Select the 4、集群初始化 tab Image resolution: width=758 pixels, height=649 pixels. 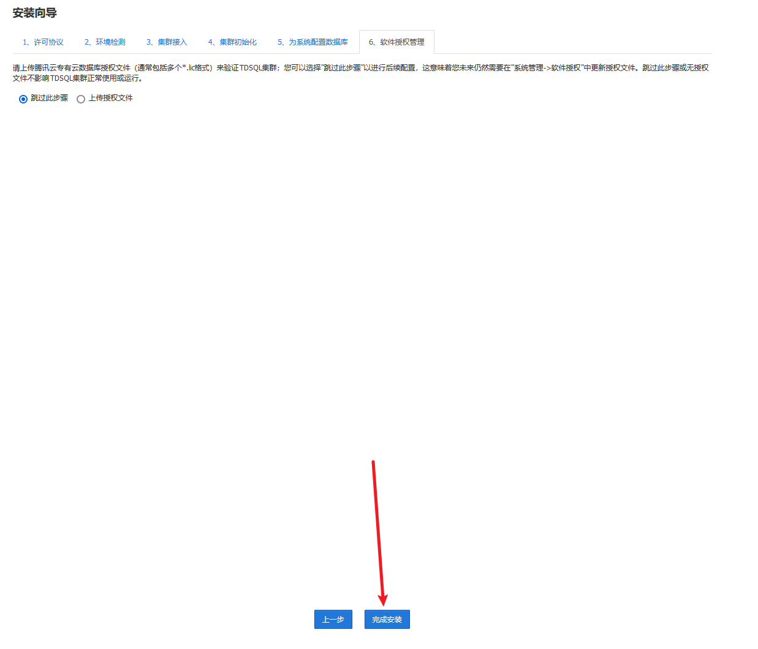(x=232, y=42)
